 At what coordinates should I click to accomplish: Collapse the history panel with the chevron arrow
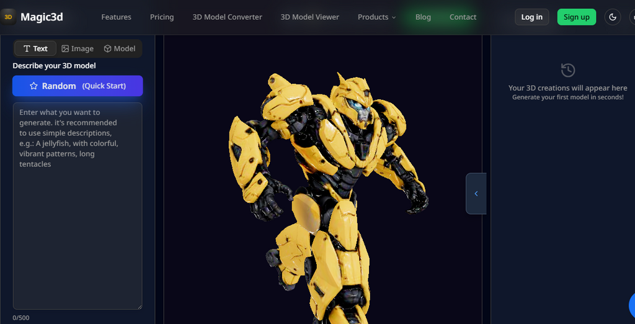(476, 194)
